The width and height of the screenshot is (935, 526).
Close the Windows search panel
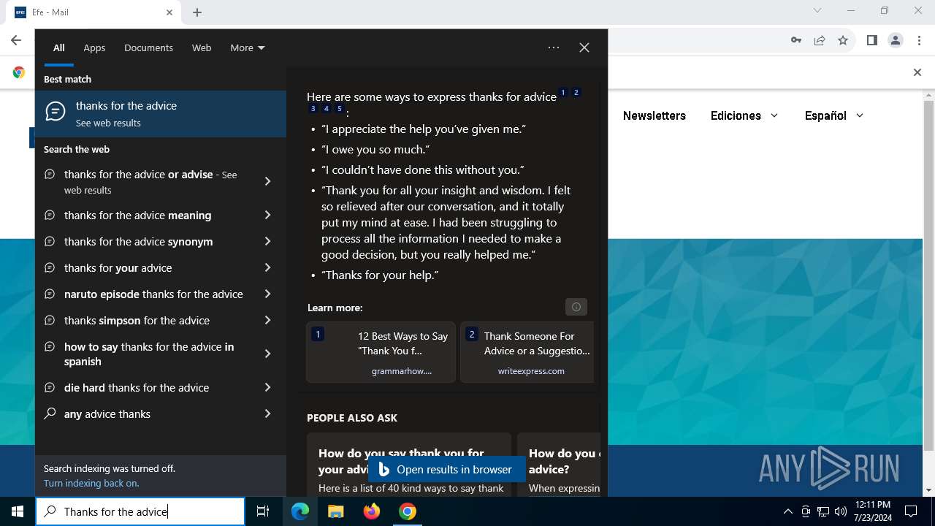click(584, 47)
